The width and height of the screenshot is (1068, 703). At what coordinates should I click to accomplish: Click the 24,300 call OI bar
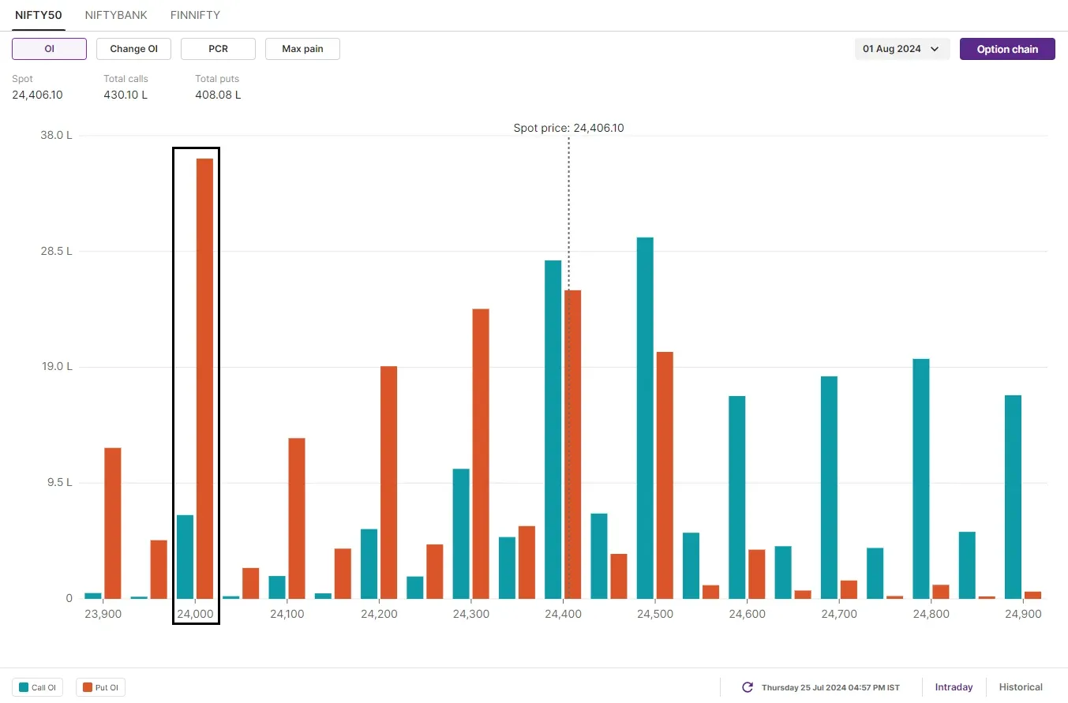[461, 534]
